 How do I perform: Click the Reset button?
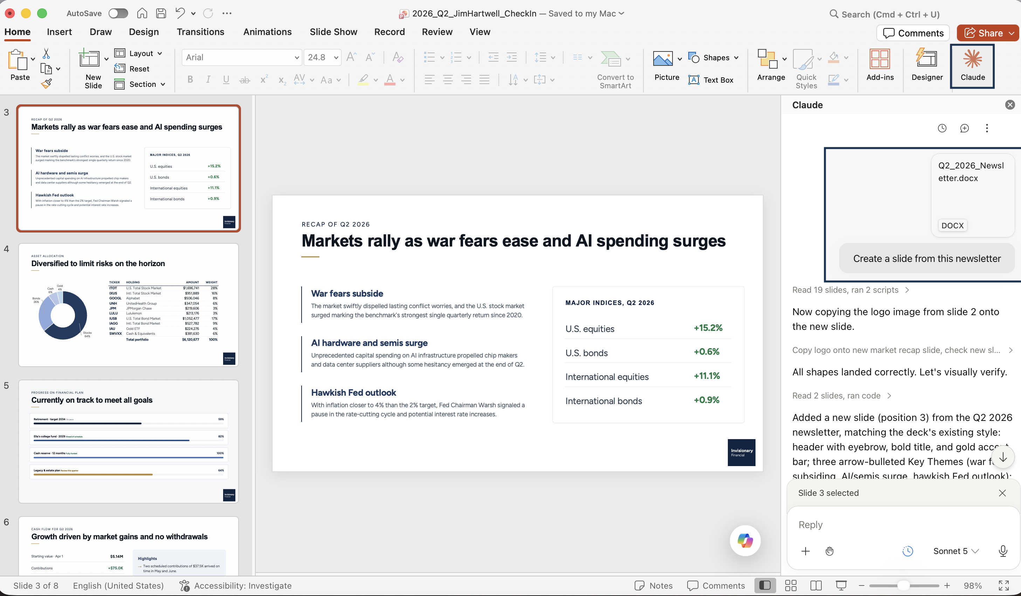pyautogui.click(x=132, y=69)
